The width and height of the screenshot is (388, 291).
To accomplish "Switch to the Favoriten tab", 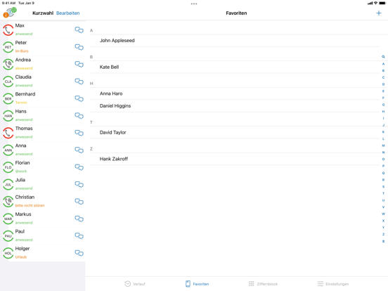I will coord(198,284).
